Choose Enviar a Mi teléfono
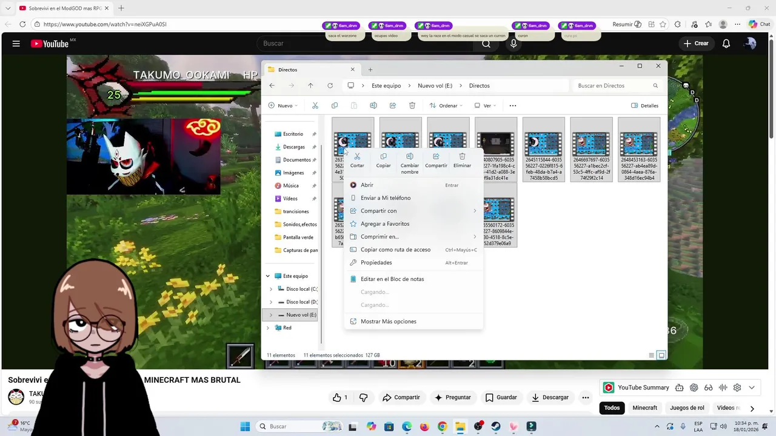 coord(413,198)
